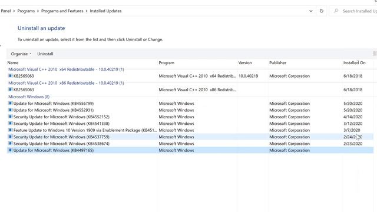Select Update for Microsoft Windows (KB4556799)
This screenshot has width=377, height=212.
[x=54, y=104]
